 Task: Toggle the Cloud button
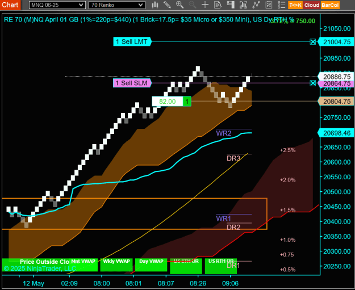(x=311, y=5)
